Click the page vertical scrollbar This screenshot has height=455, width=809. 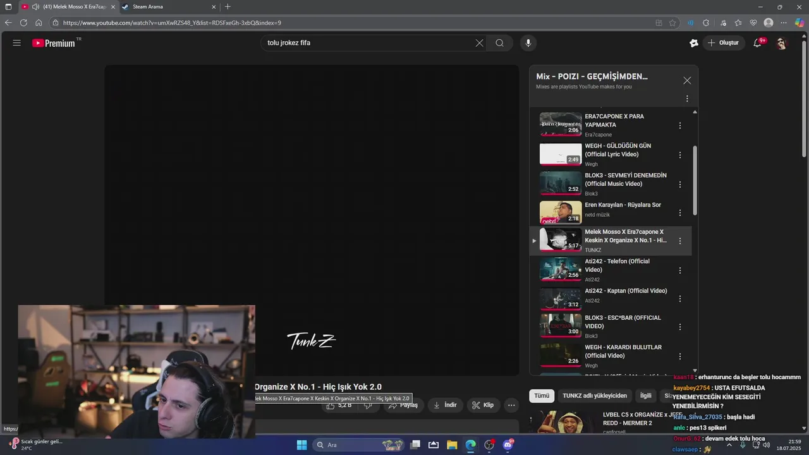pos(804,98)
